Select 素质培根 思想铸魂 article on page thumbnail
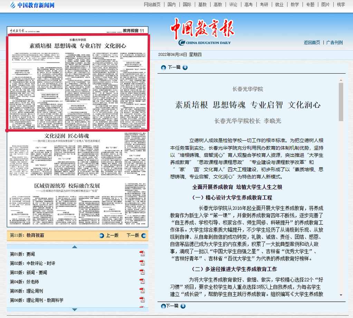Image resolution: width=353 pixels, height=318 pixels. (78, 82)
